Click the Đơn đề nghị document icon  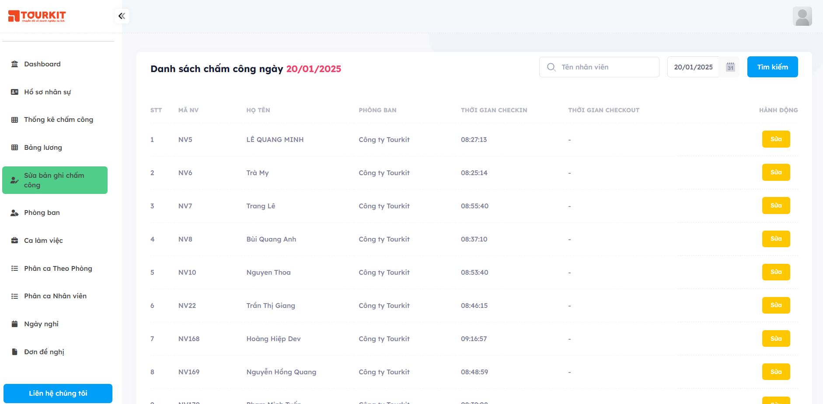(14, 352)
